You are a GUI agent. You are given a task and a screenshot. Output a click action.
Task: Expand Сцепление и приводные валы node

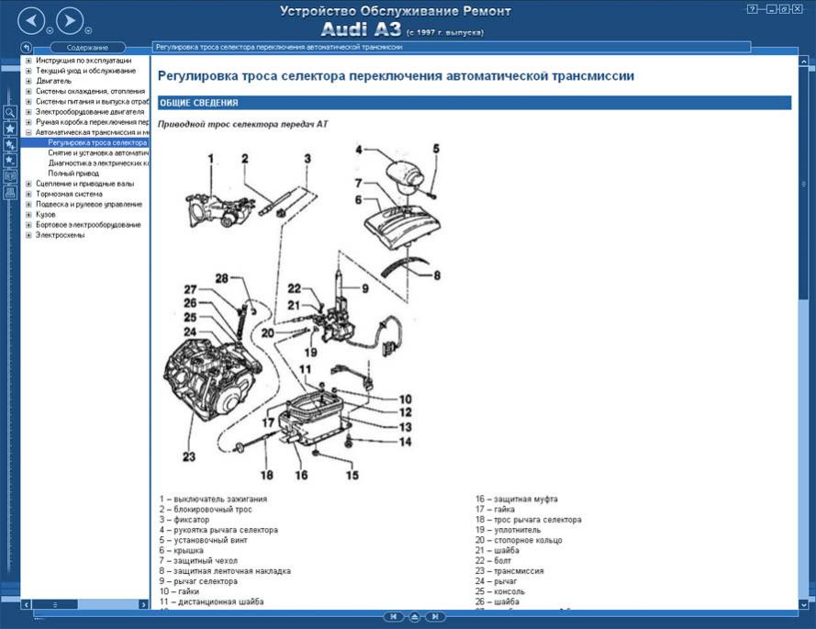[x=28, y=184]
